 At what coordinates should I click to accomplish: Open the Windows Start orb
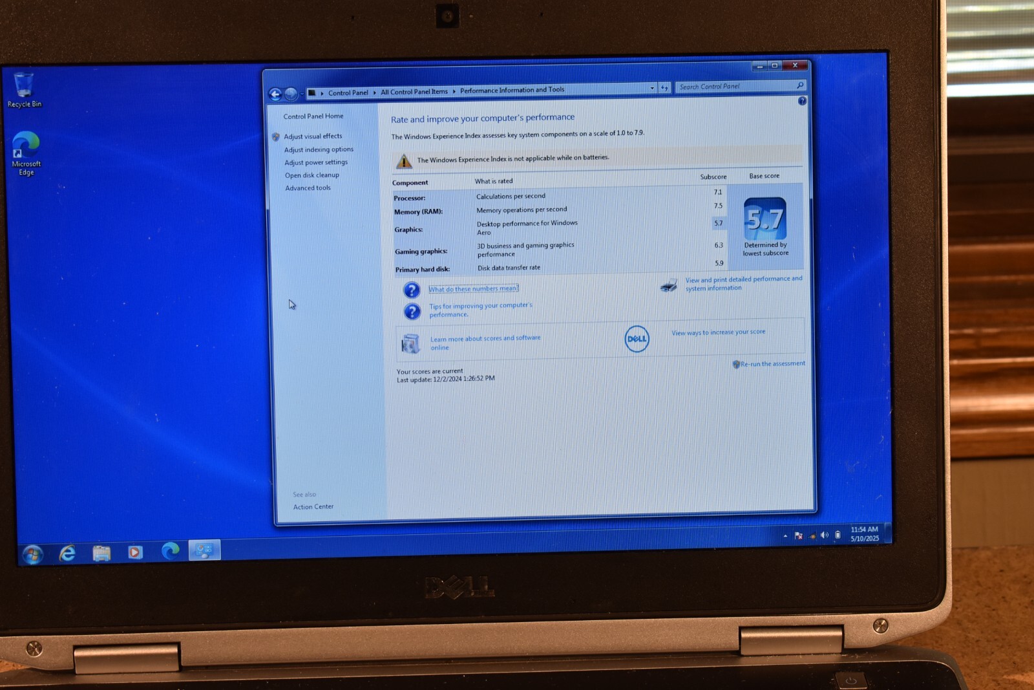(32, 554)
